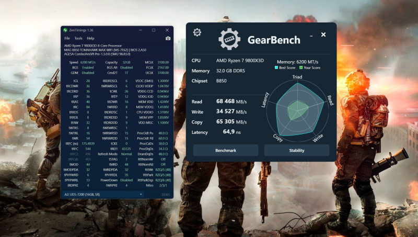Click the FCLK value 2167.00
The image size is (418, 237).
163,67
